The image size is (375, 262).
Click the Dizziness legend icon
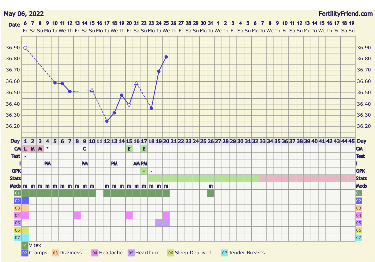pyautogui.click(x=55, y=253)
